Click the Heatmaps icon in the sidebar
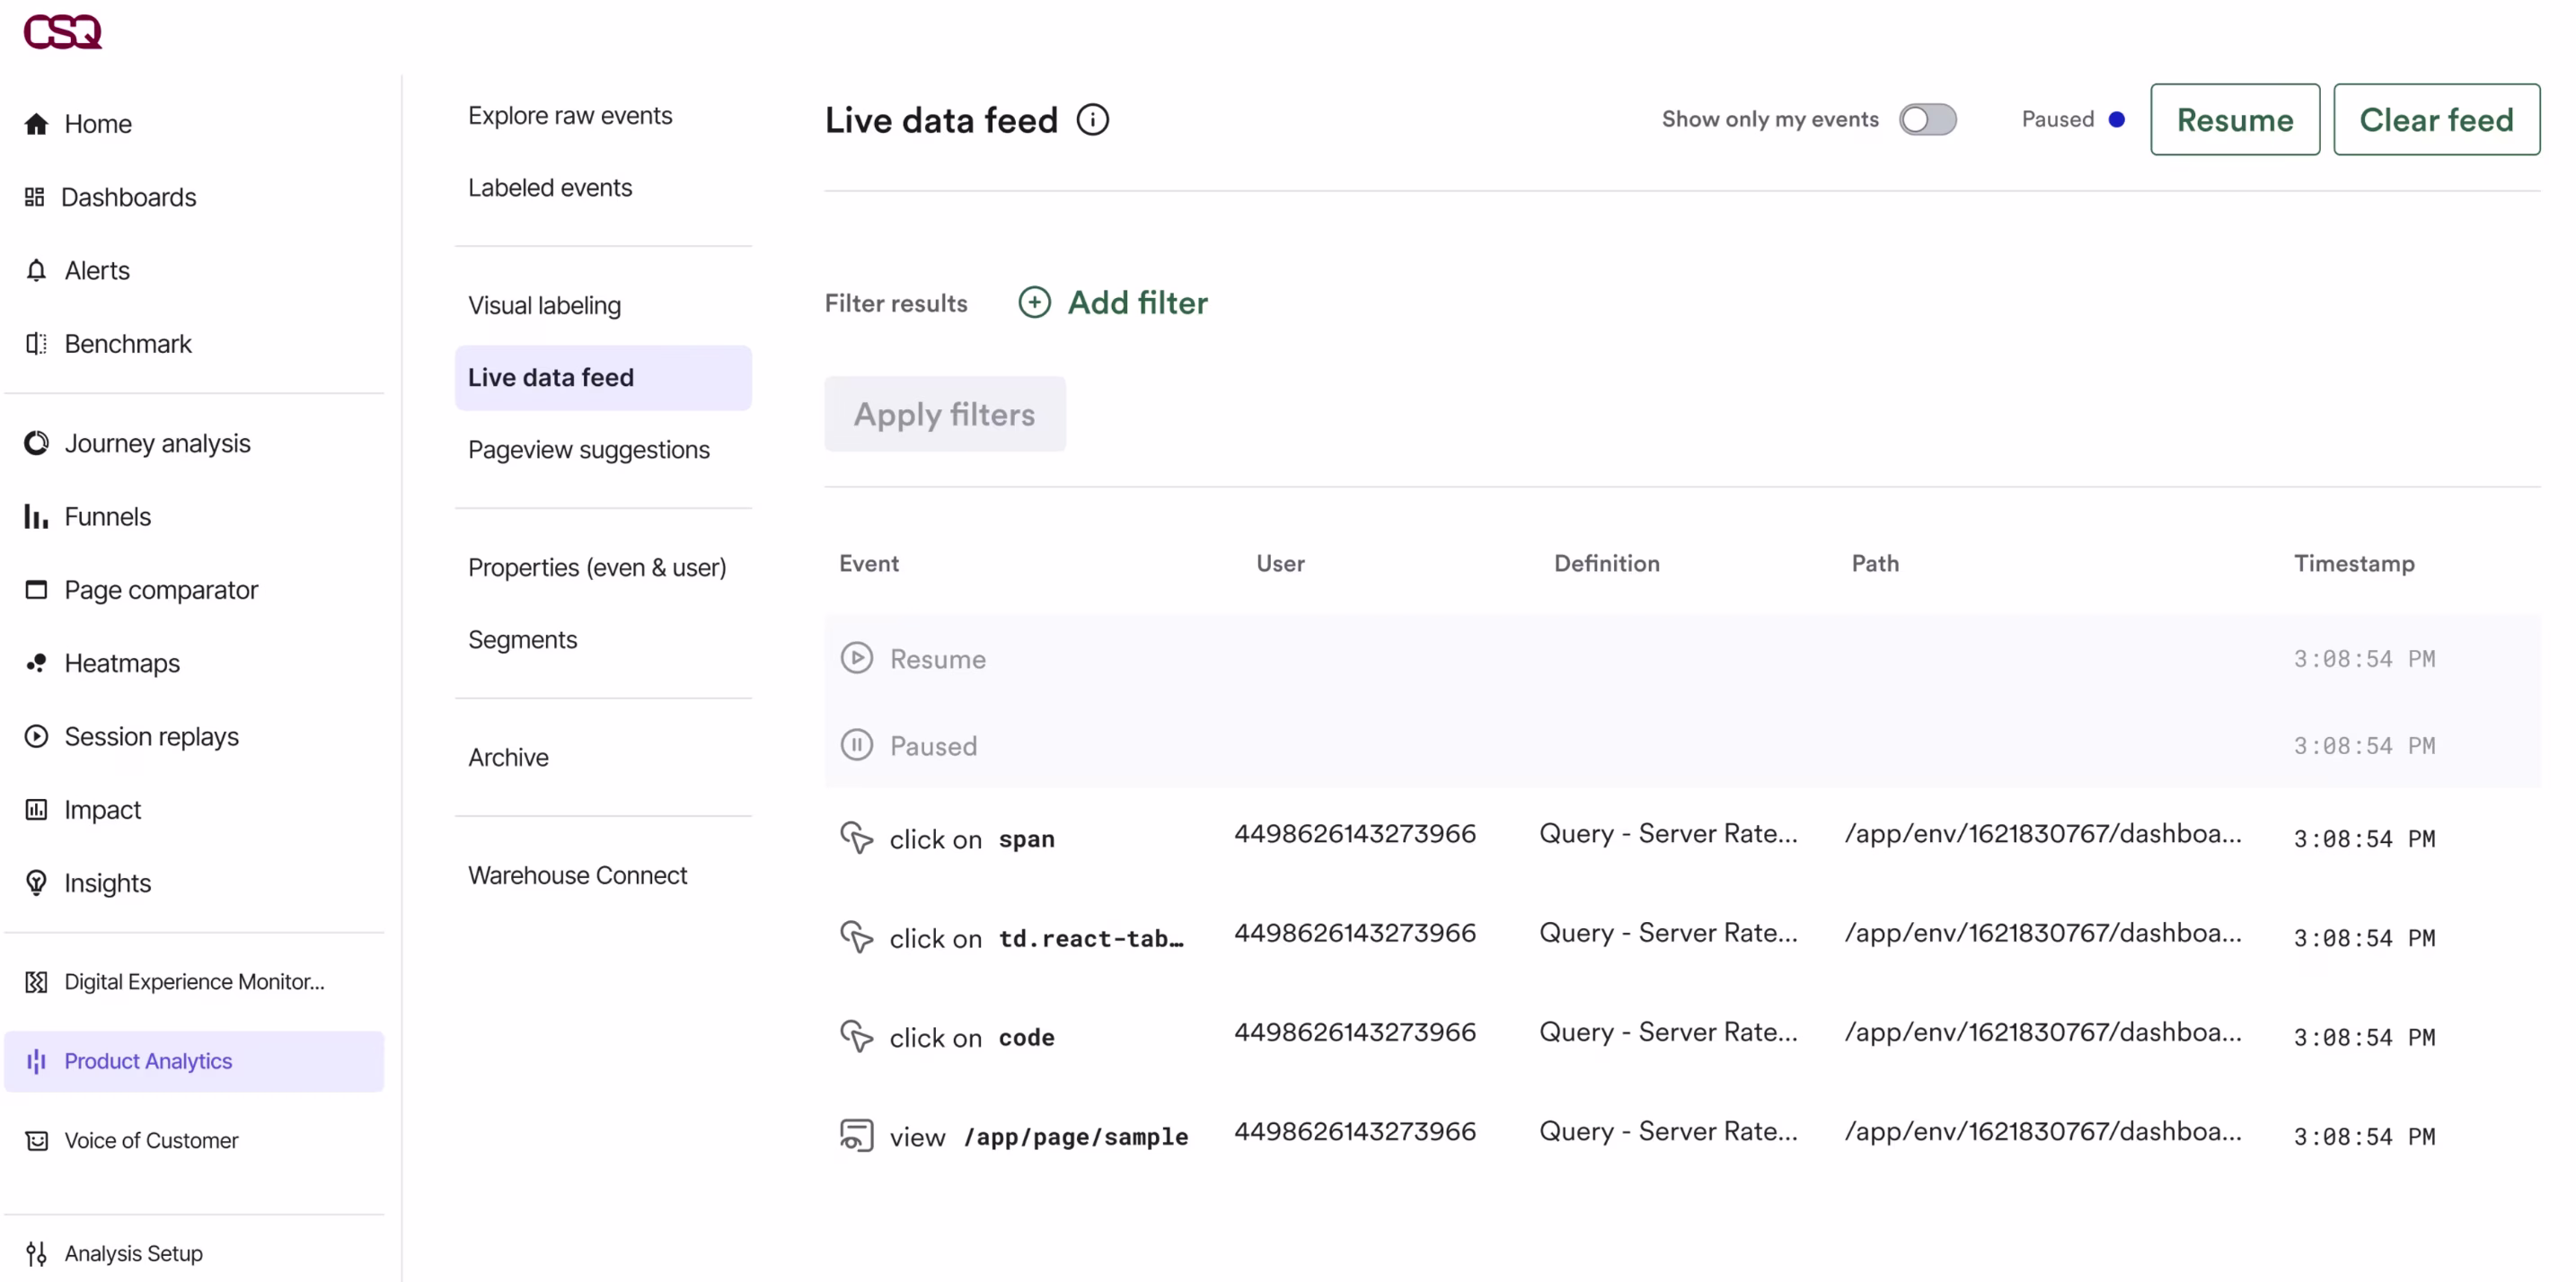Viewport: 2576px width, 1282px height. point(36,663)
